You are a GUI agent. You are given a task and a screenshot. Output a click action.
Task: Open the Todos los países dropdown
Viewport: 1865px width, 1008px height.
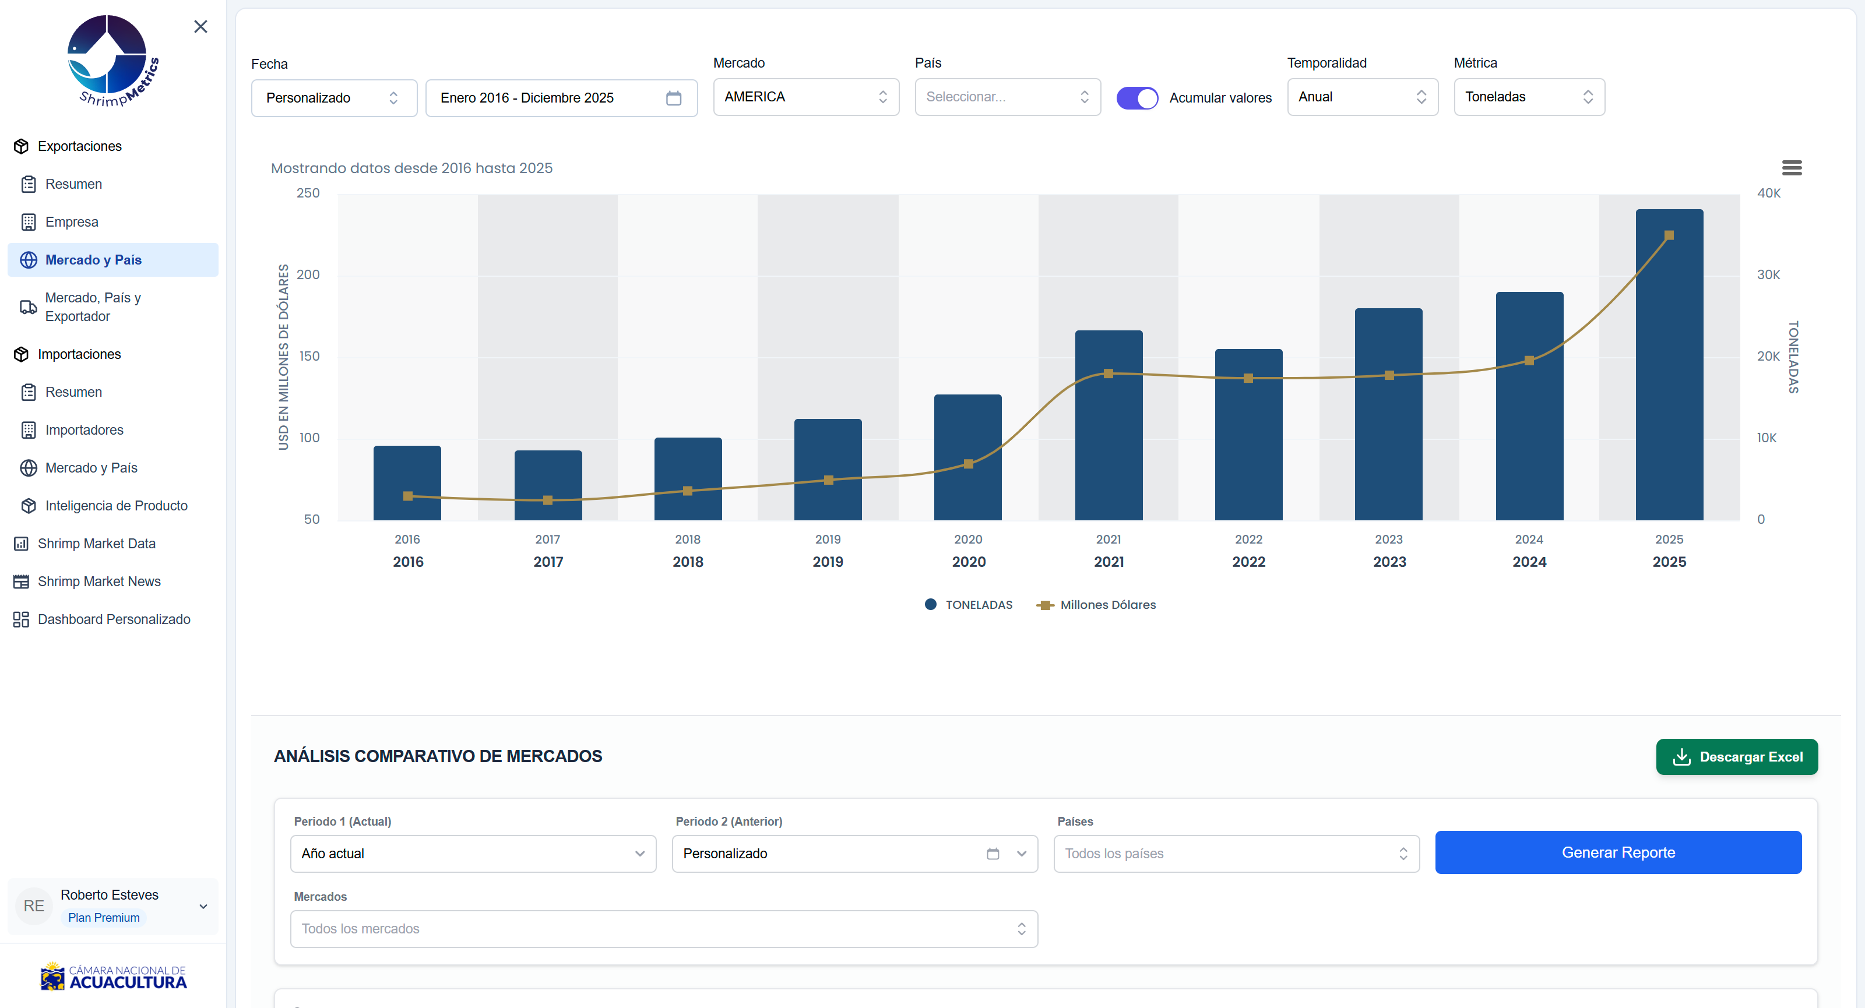1236,853
